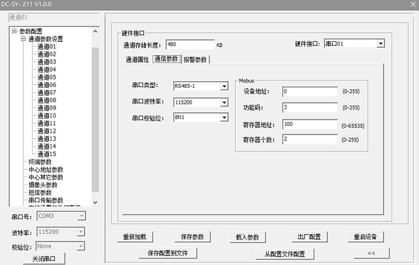Click the 通道存储长度 input field

click(189, 44)
